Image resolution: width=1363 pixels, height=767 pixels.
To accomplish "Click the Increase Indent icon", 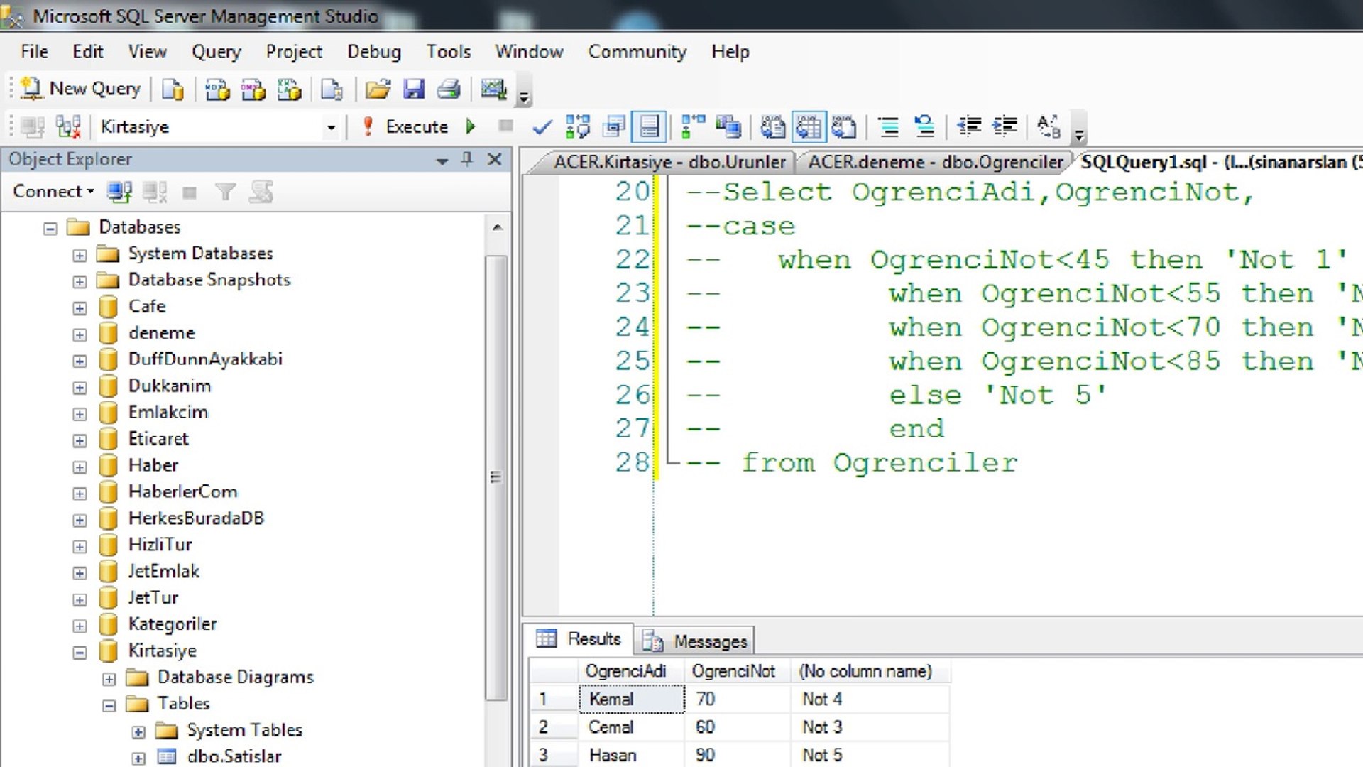I will (1005, 126).
